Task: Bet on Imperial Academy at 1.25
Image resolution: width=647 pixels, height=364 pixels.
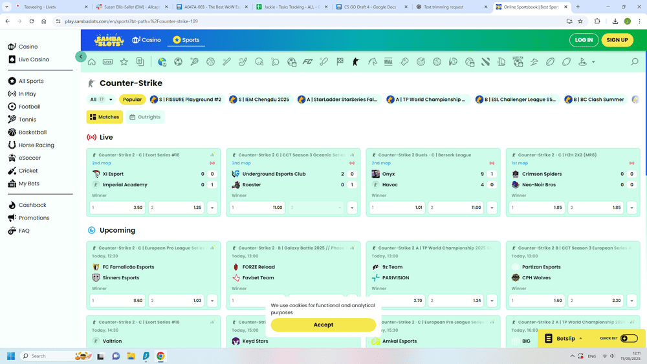Action: click(176, 208)
